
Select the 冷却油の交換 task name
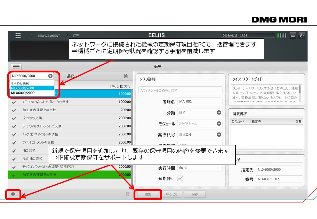pos(33,158)
